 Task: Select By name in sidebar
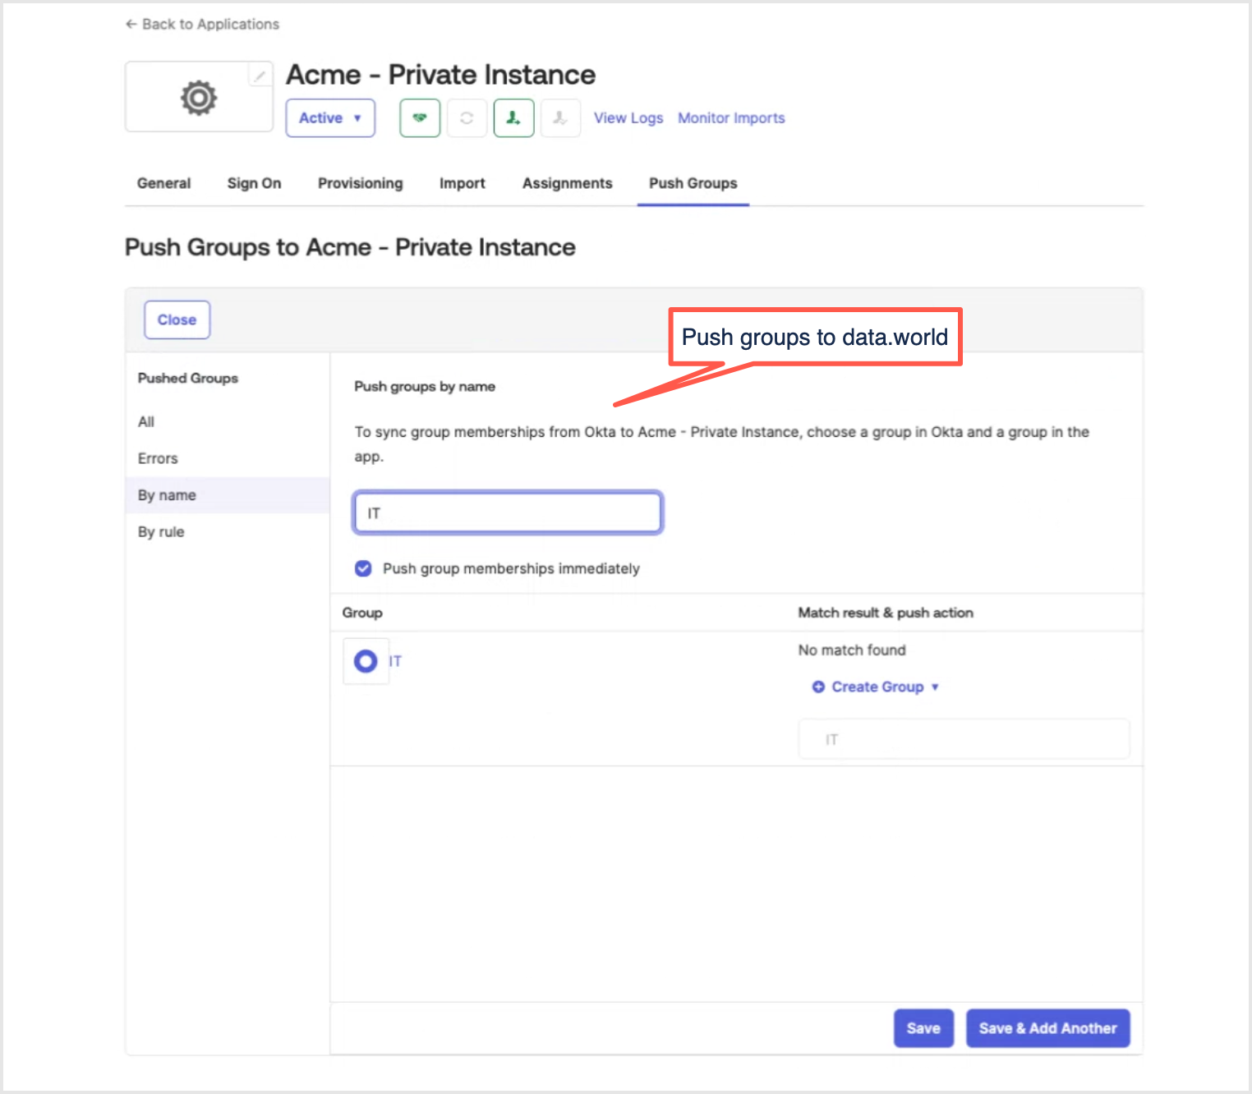(228, 495)
